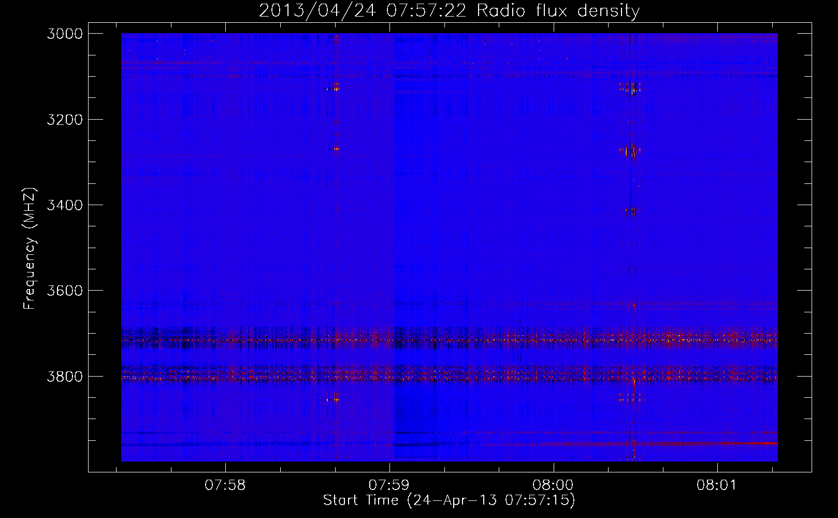The width and height of the screenshot is (838, 518).
Task: Click the 07:59 time axis label
Action: point(389,485)
